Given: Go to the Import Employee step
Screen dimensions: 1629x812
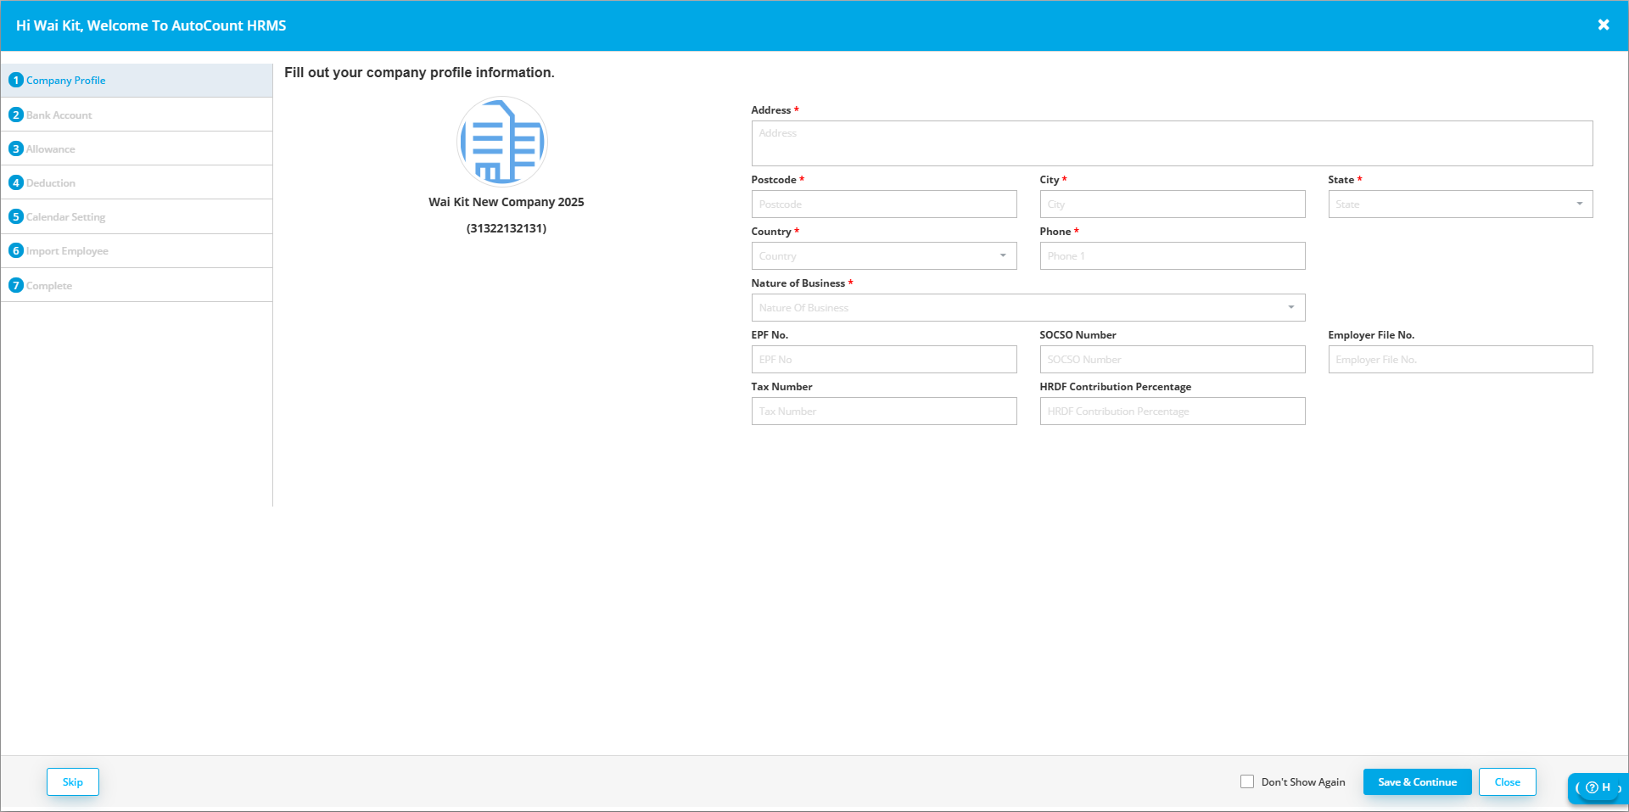Looking at the screenshot, I should [x=137, y=250].
